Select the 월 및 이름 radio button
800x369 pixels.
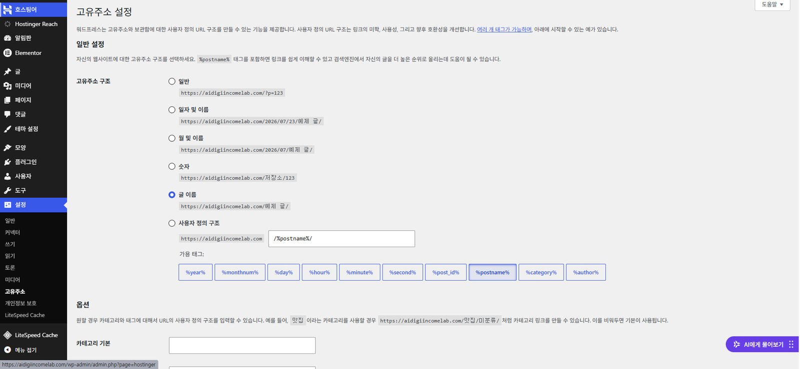click(x=172, y=138)
